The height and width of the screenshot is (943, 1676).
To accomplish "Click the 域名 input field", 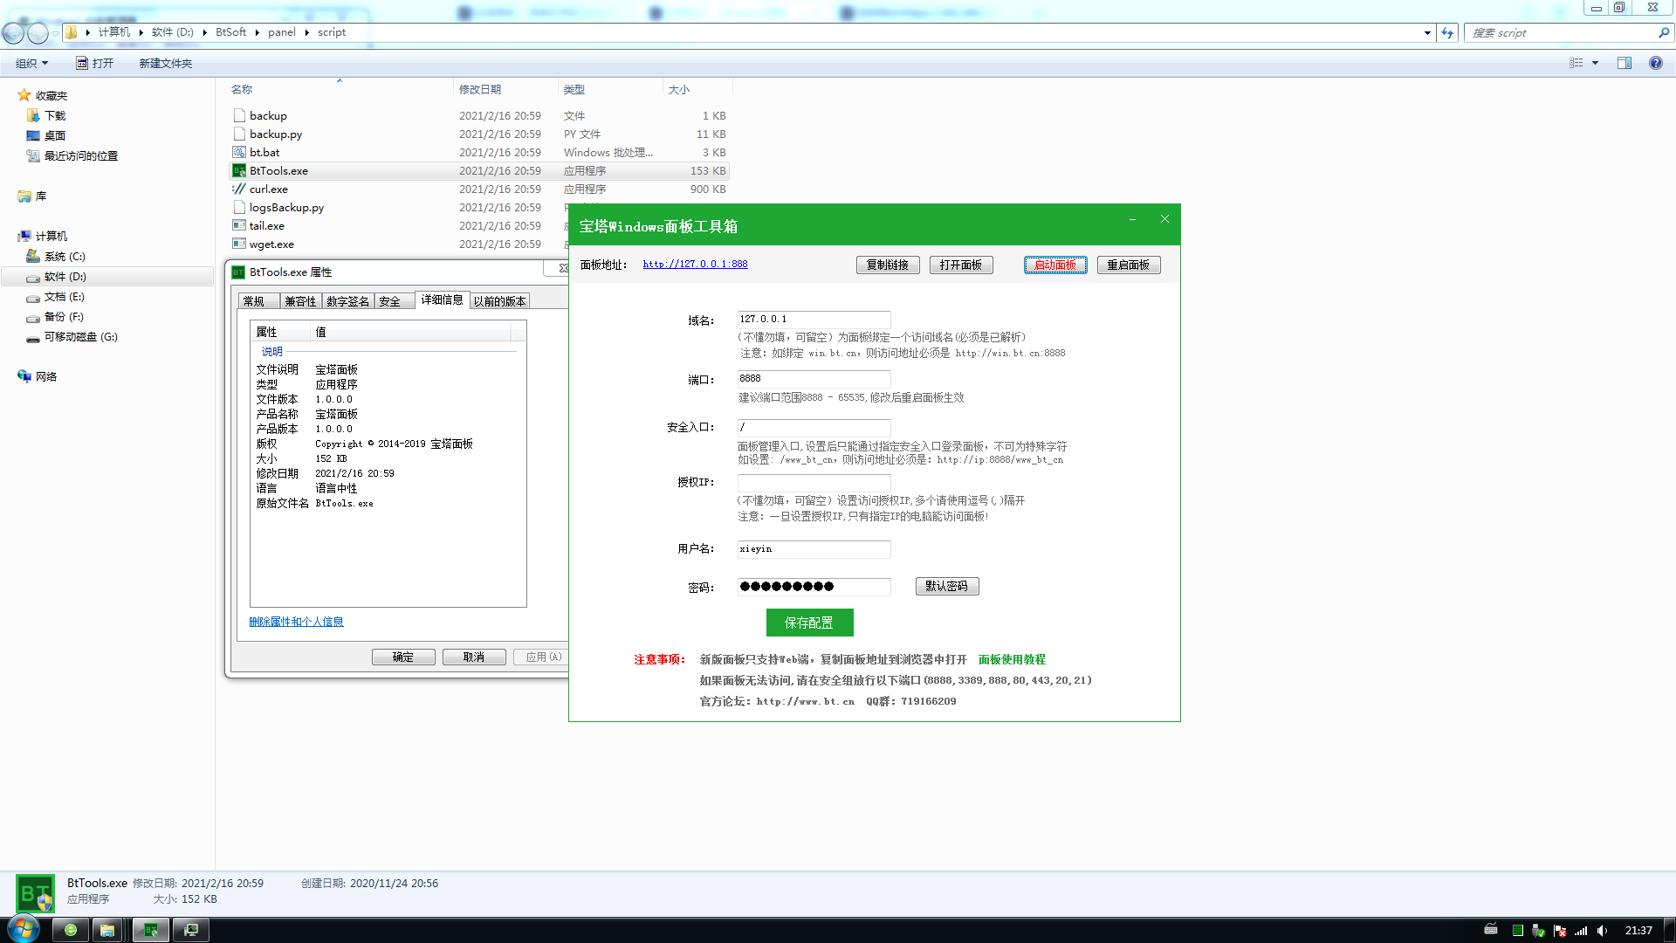I will click(814, 320).
